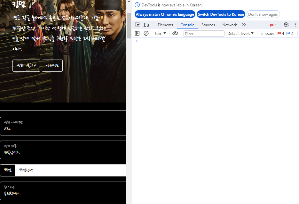
Task: Click the 별점 label
Action: 8,170
